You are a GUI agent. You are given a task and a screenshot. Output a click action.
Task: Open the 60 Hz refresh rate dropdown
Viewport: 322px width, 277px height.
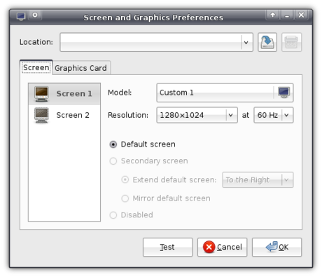click(274, 115)
